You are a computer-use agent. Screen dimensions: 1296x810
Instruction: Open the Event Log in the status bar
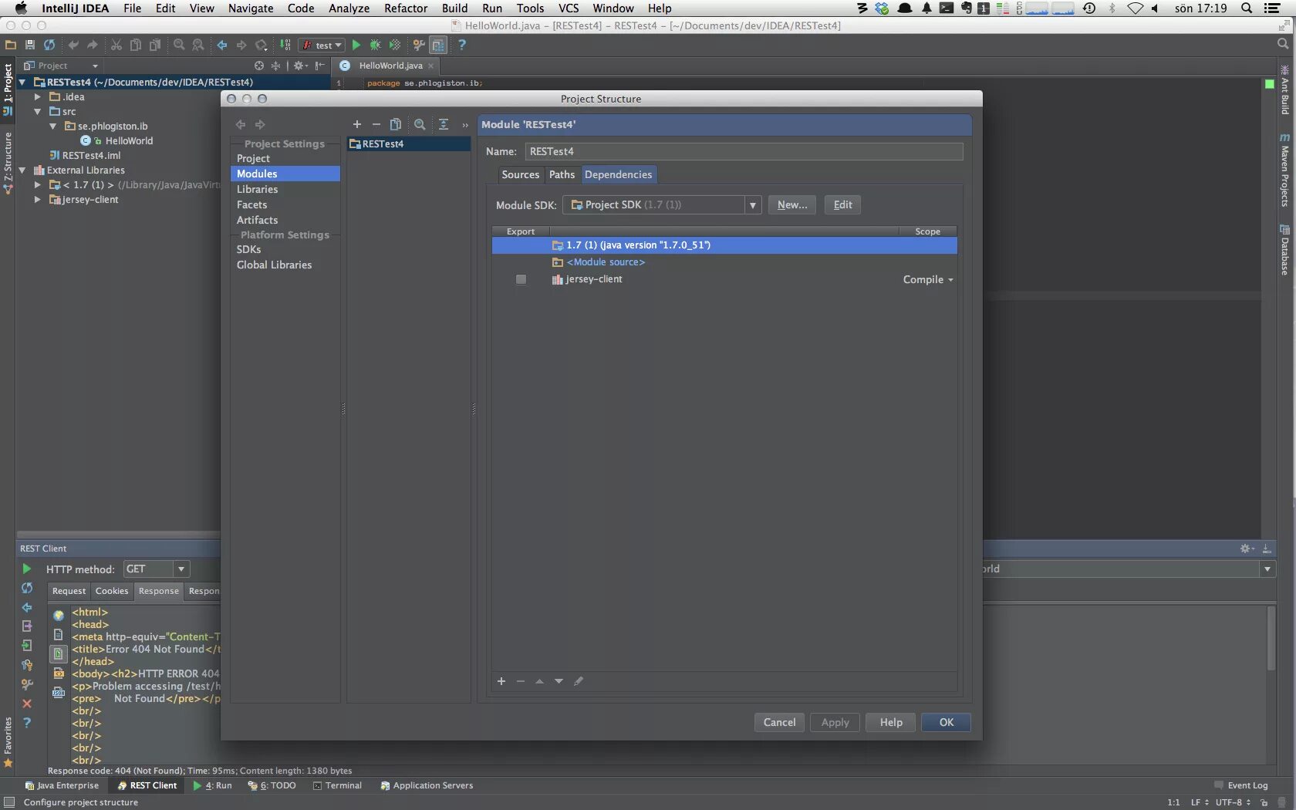point(1241,786)
